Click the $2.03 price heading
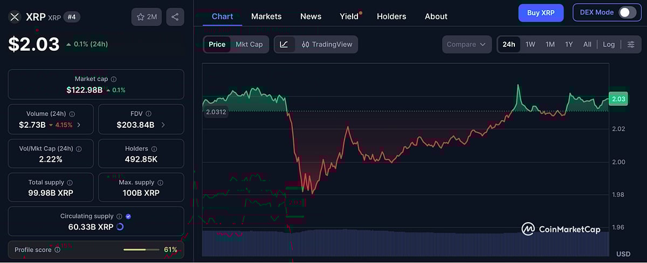The width and height of the screenshot is (647, 263). click(x=33, y=44)
